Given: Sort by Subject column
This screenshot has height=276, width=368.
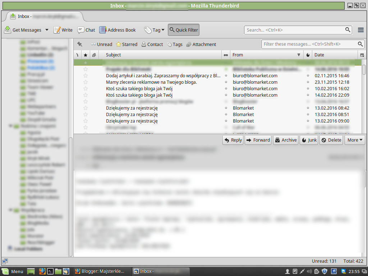Looking at the screenshot, I should (x=160, y=55).
